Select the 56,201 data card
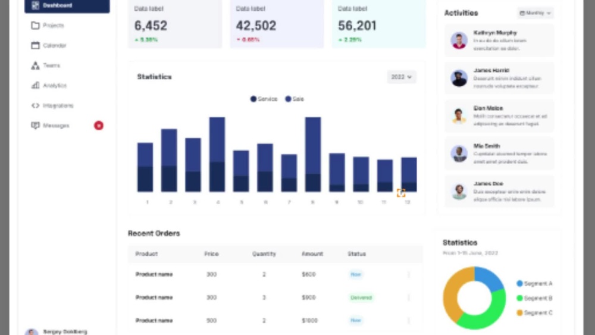Screen dimensions: 595x335 pos(378,24)
